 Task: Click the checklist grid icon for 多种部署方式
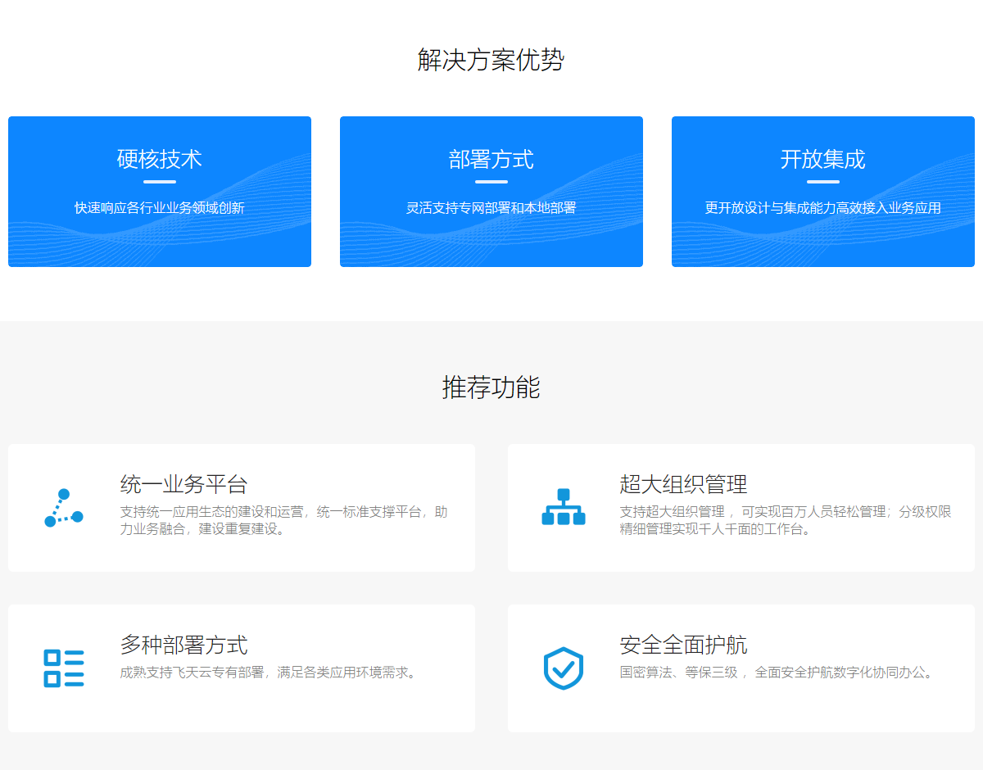[64, 668]
